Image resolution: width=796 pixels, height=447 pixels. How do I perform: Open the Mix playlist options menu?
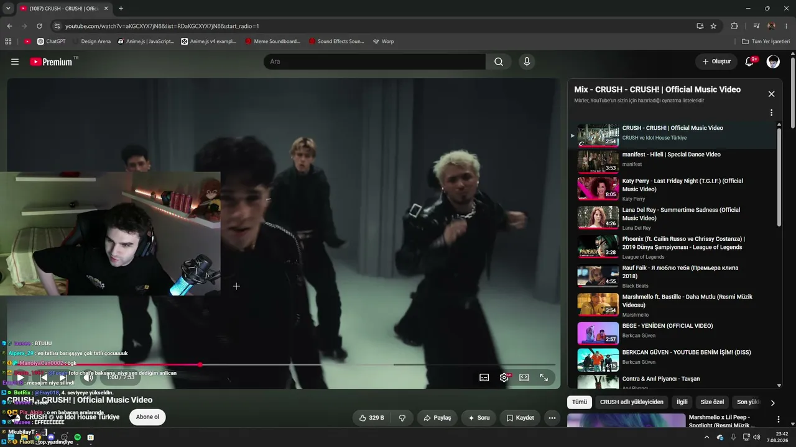[771, 113]
